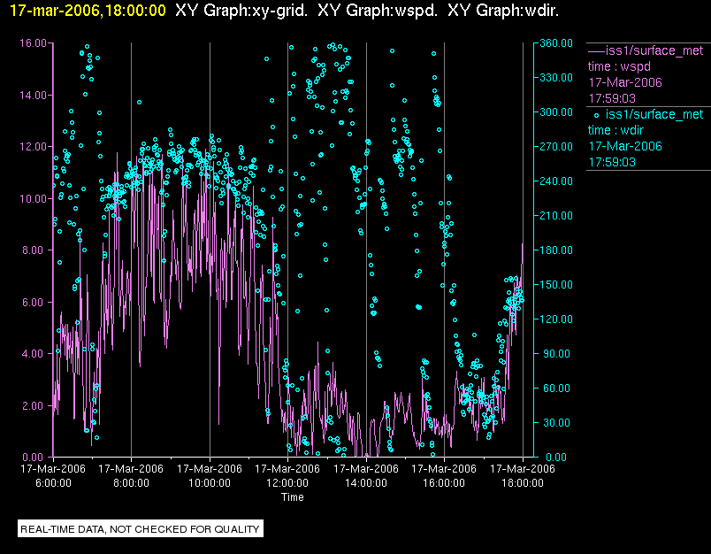The height and width of the screenshot is (554, 711).
Task: Click the cyan wdir circle marker in legend
Action: (x=596, y=114)
